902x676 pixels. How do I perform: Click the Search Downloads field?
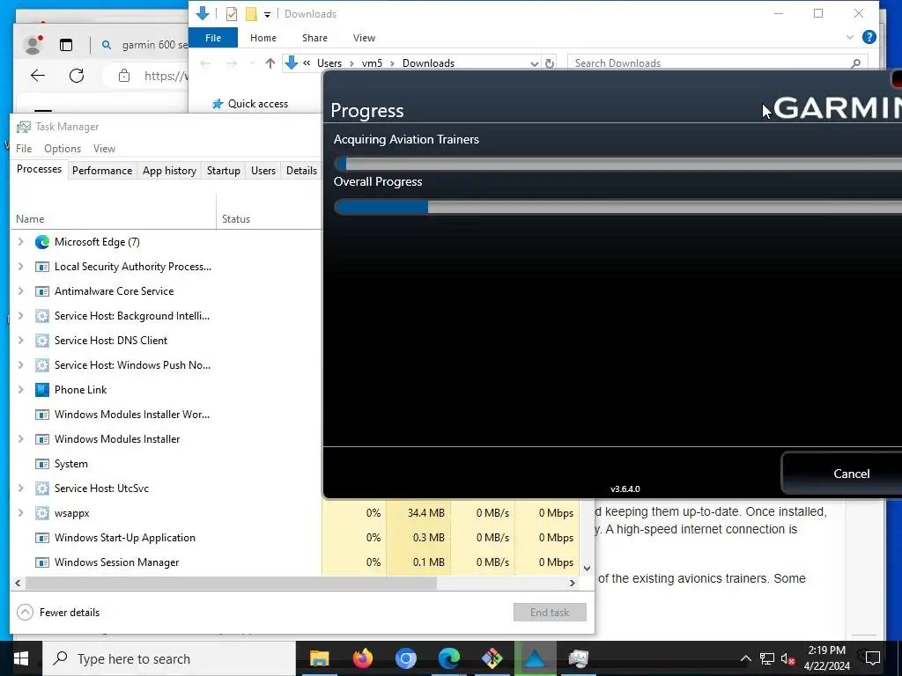click(x=717, y=63)
